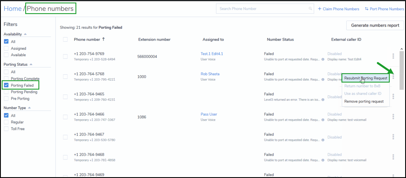
Task: Click the vertical scrollbar thumb of the results list
Action: 402,70
